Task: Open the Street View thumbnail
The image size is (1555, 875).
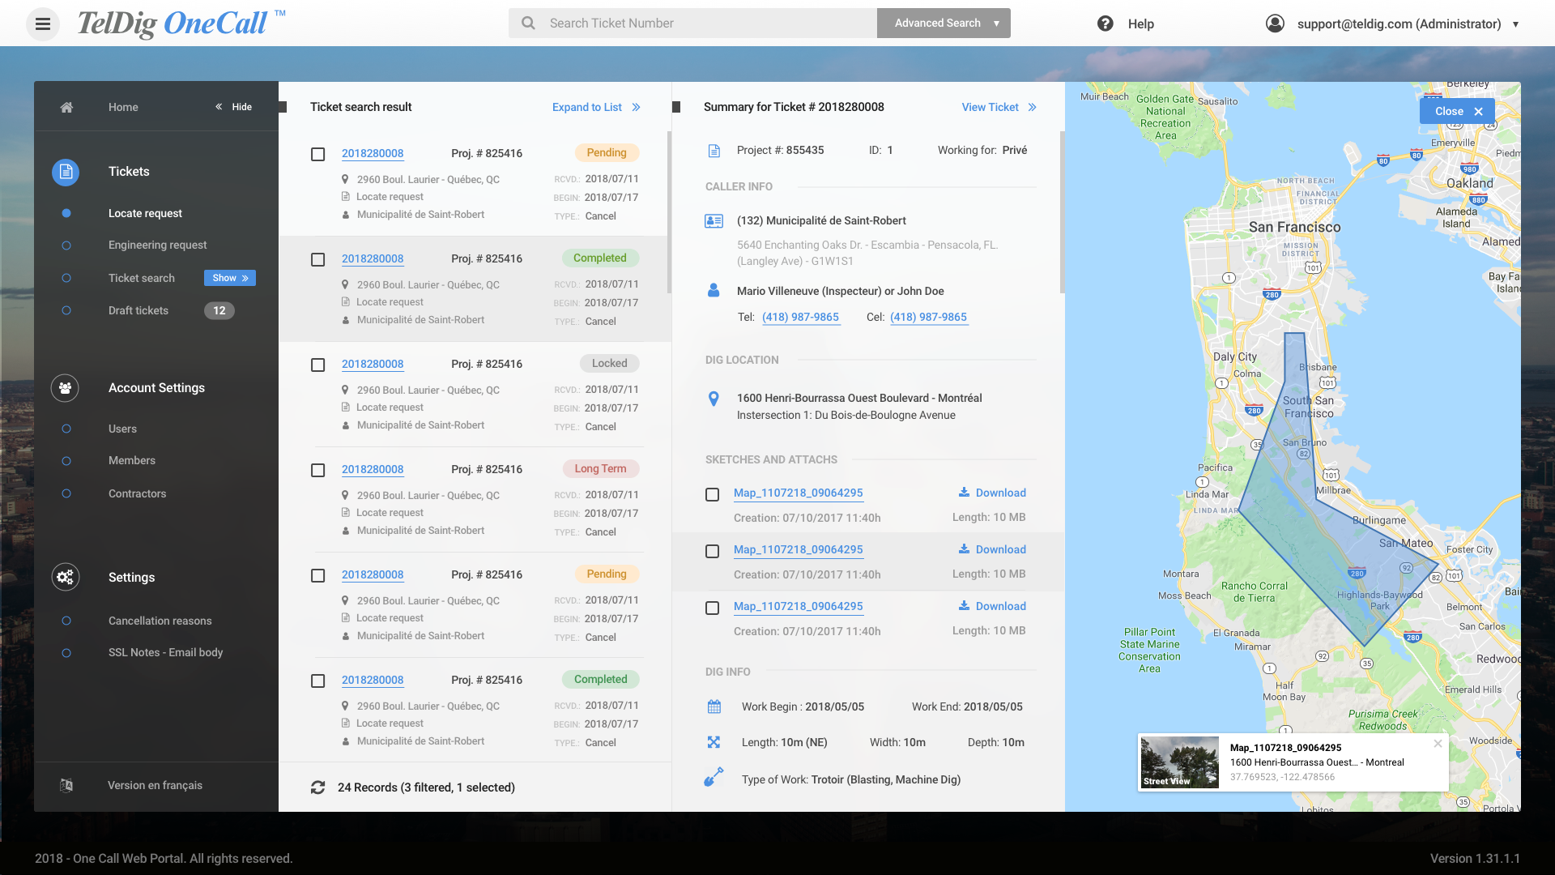Action: [x=1179, y=762]
